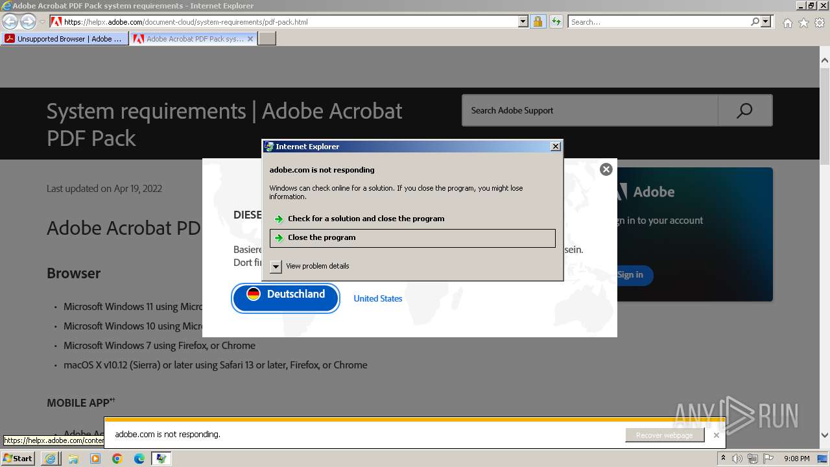
Task: Click the browser Back arrow button
Action: click(10, 21)
